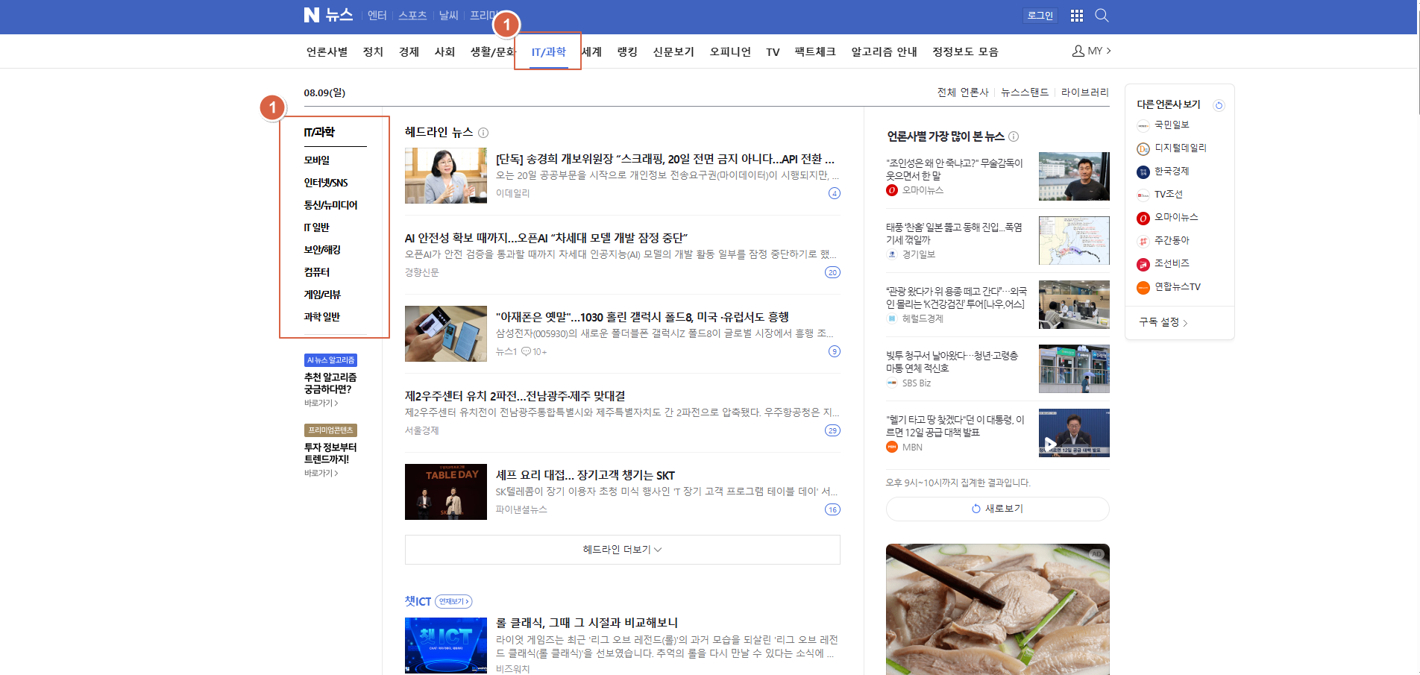Open 추천 알고리즘 바로가기 link

[x=321, y=403]
